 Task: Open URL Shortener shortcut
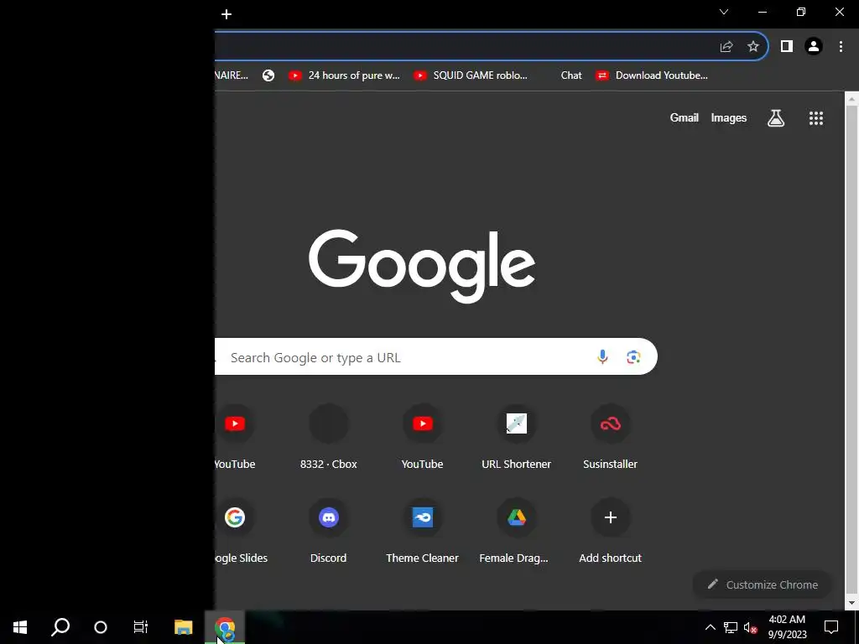click(517, 438)
